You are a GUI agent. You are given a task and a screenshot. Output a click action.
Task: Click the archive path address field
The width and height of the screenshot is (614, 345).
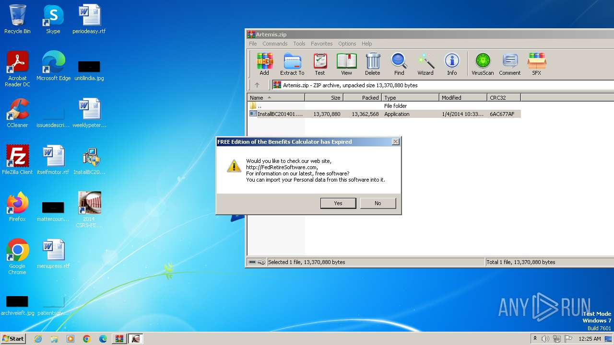pos(443,85)
